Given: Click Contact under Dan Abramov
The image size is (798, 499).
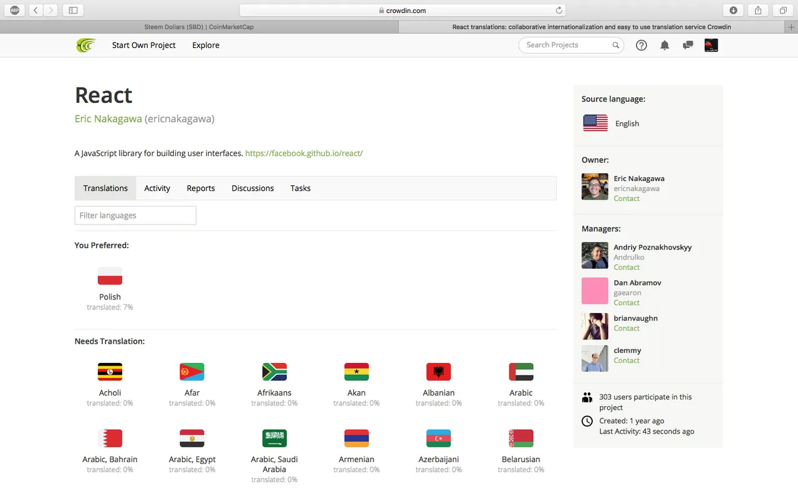Looking at the screenshot, I should [x=627, y=303].
